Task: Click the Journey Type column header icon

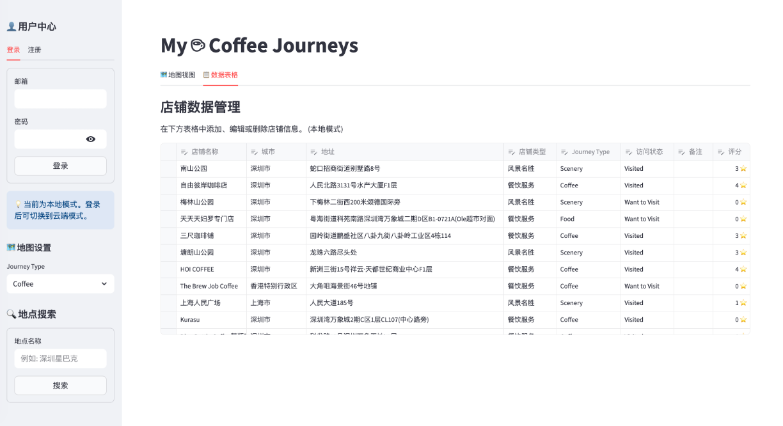Action: click(565, 152)
